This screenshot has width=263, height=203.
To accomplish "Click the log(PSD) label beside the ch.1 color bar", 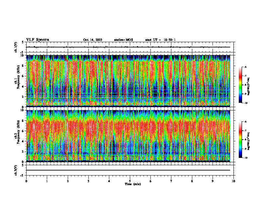I will click(x=249, y=86).
